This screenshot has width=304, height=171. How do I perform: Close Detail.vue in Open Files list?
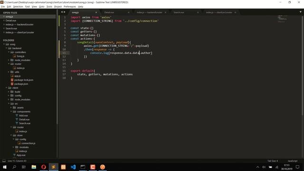(x=4, y=20)
